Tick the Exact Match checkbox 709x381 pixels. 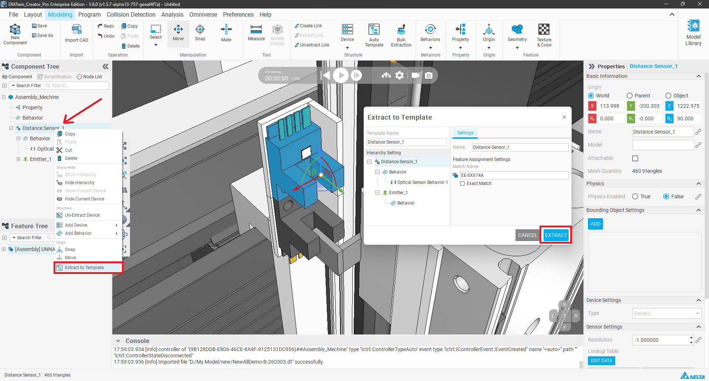(462, 183)
